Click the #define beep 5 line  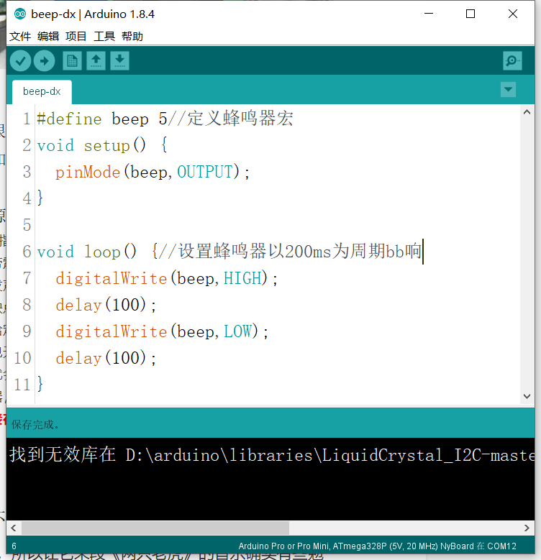tap(165, 119)
